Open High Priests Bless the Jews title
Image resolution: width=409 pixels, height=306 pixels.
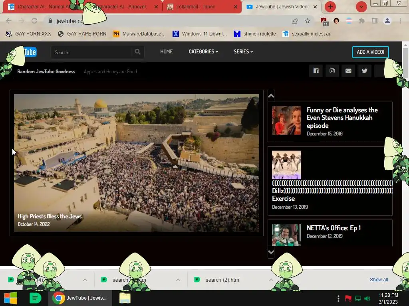50,216
